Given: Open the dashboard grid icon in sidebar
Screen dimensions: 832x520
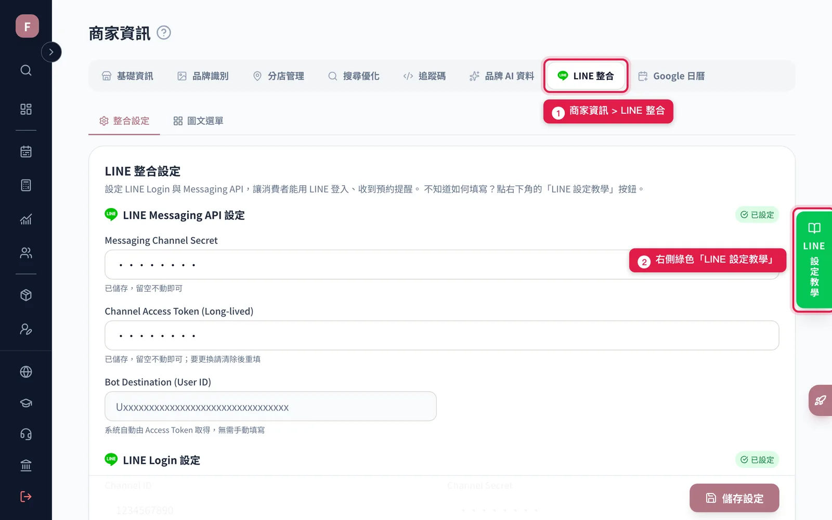Looking at the screenshot, I should point(26,109).
